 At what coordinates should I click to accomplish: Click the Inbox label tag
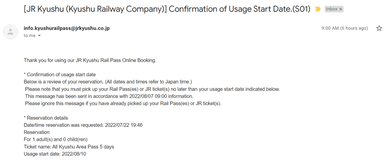pos(332,9)
